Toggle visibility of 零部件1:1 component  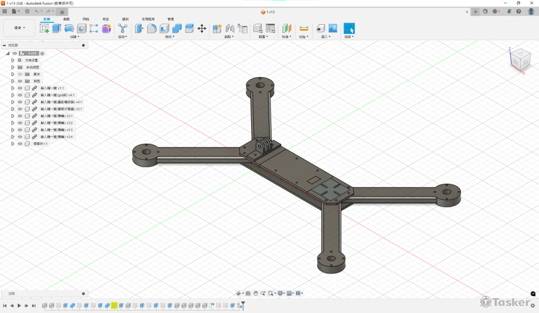click(20, 144)
